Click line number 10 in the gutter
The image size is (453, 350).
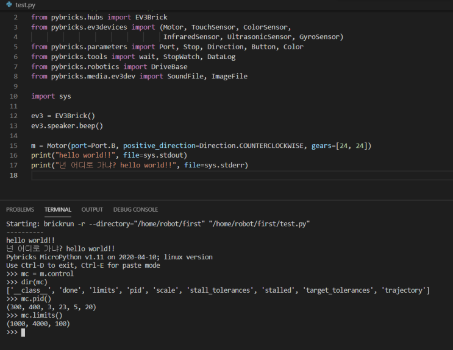point(15,96)
